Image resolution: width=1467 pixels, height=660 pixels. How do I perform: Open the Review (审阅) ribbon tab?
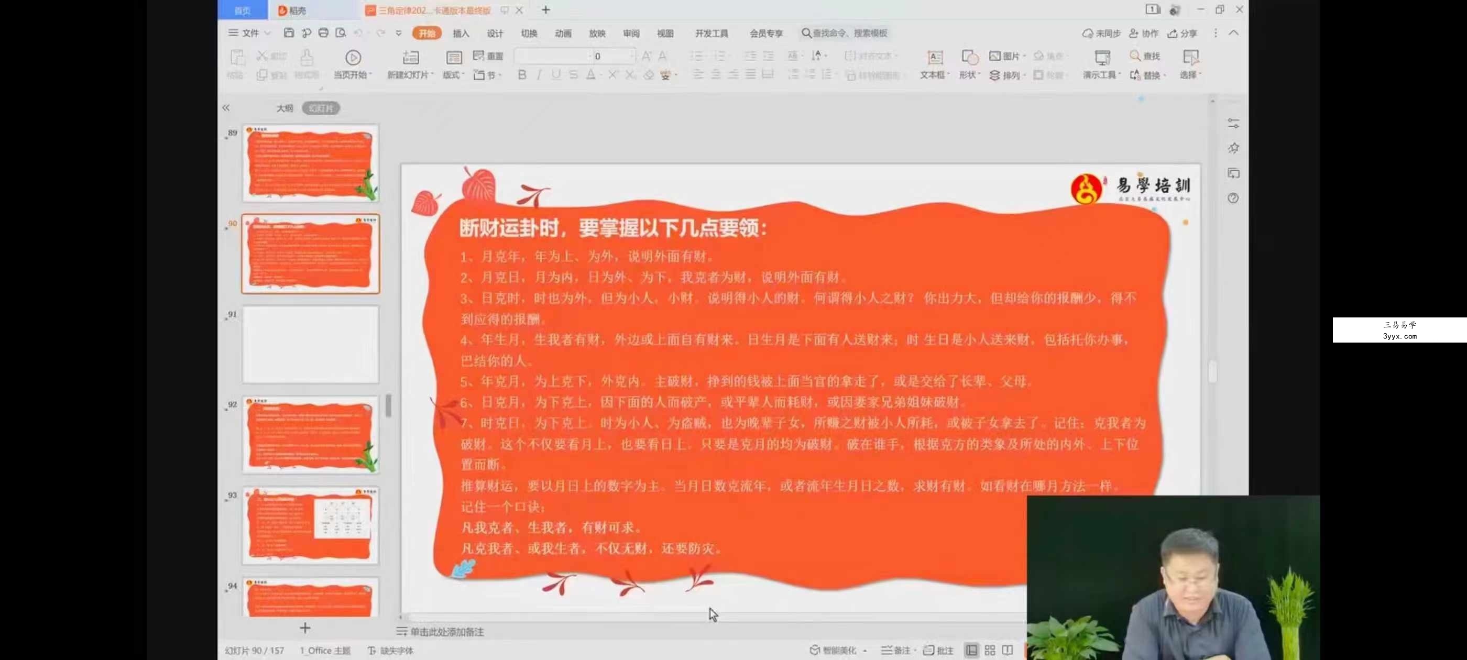[631, 33]
